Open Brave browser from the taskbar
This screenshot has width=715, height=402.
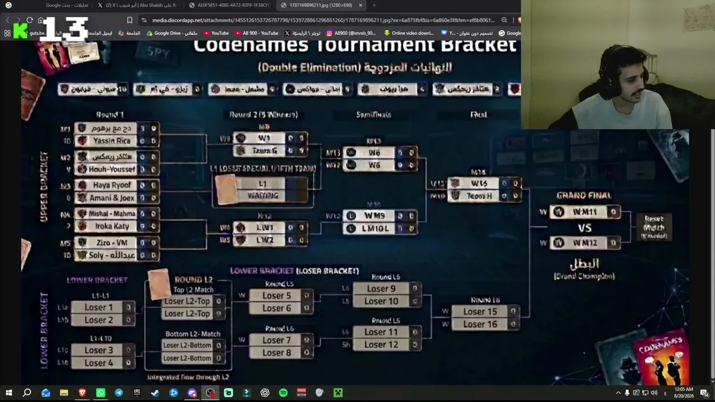(x=82, y=393)
